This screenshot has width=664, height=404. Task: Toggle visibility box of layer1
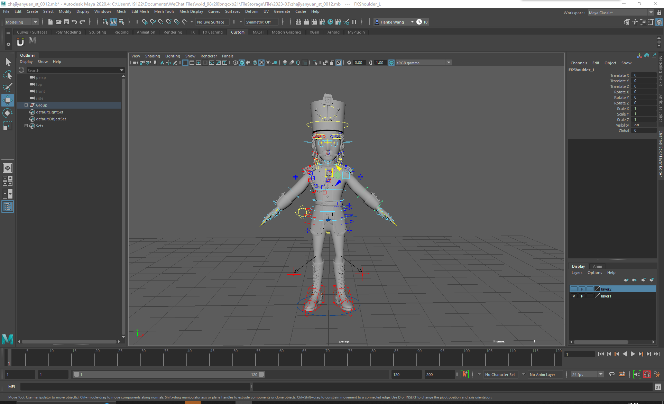pyautogui.click(x=574, y=296)
